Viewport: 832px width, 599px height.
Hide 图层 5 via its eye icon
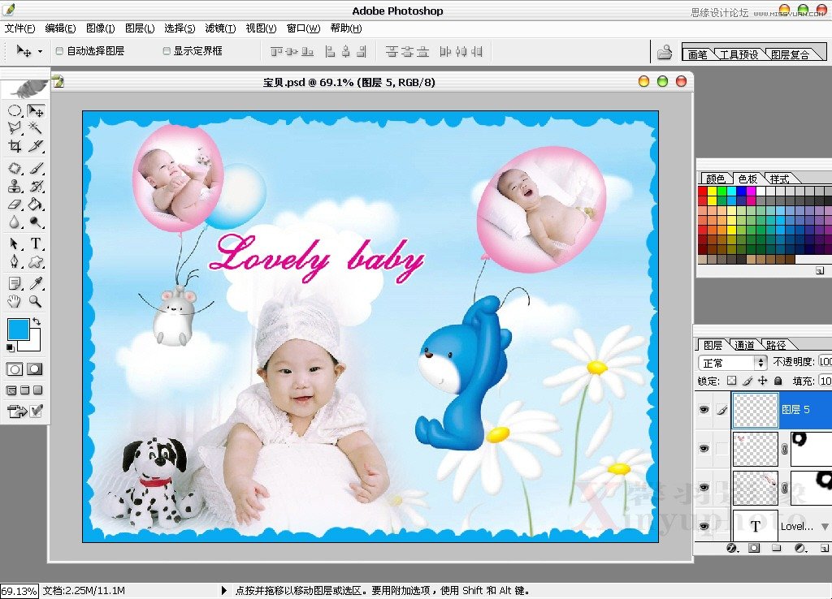click(x=704, y=410)
